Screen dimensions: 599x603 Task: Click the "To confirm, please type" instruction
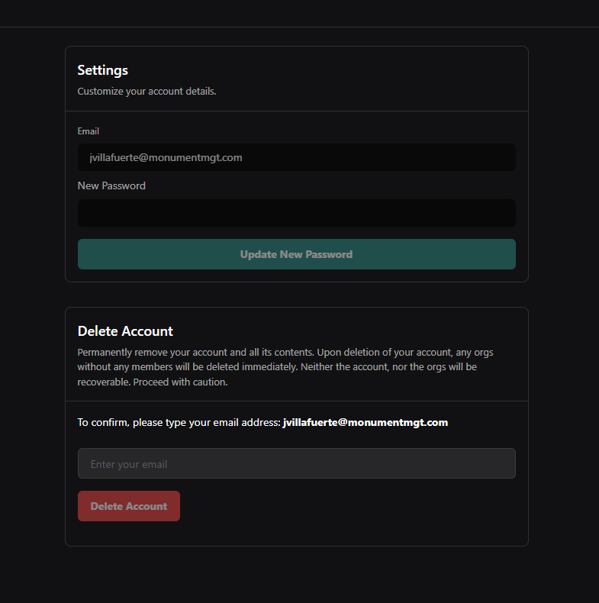pos(179,422)
